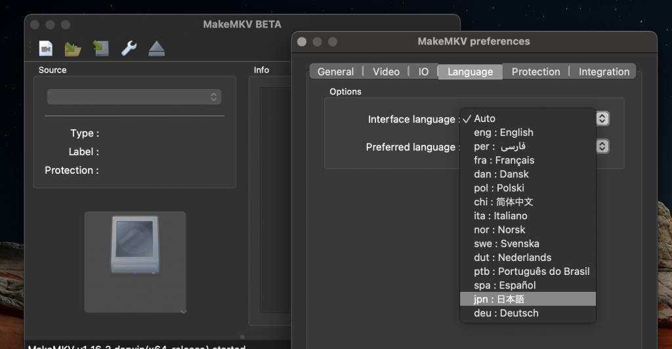Click the Preferred language dropdown stepper arrows

tap(602, 146)
